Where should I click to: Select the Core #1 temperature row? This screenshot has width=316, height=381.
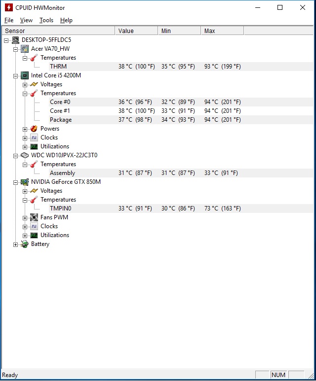[181, 111]
